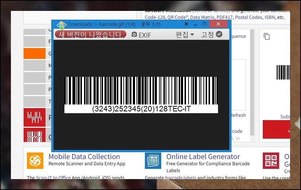
Task: Click the orange Mobile Data Collection icon
Action: tap(35, 161)
